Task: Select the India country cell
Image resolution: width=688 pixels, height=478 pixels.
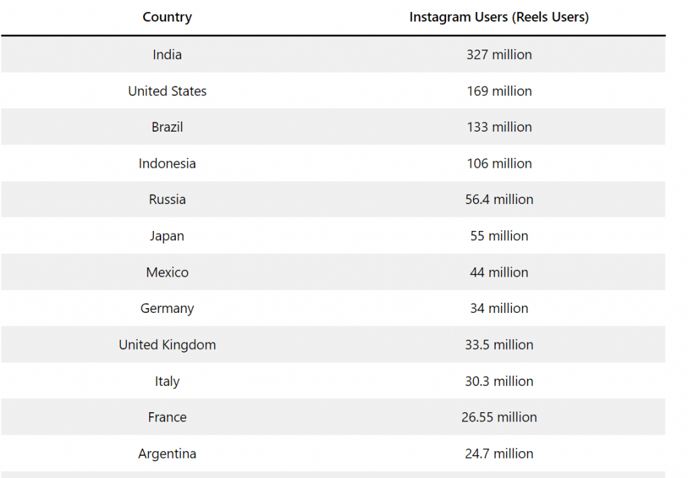Action: pyautogui.click(x=167, y=54)
